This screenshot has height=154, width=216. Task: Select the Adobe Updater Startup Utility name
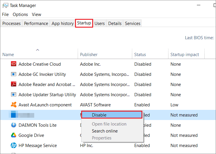click(47, 95)
